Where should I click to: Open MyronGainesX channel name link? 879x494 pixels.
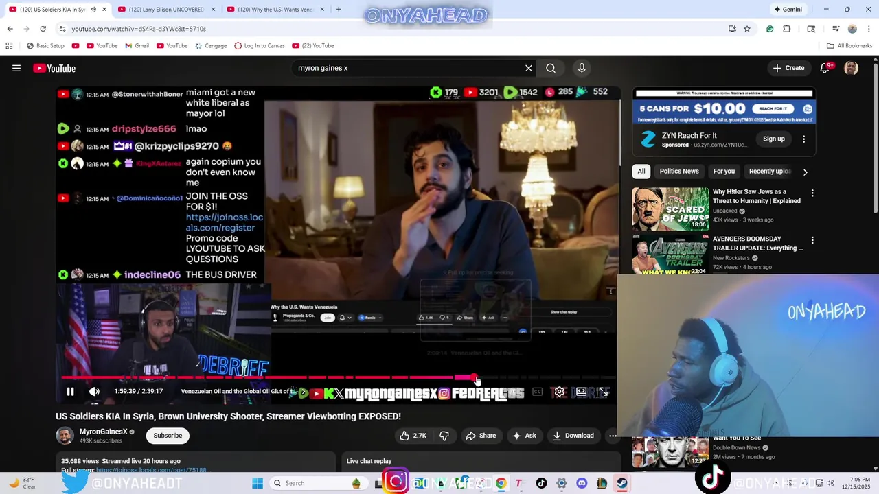coord(104,432)
